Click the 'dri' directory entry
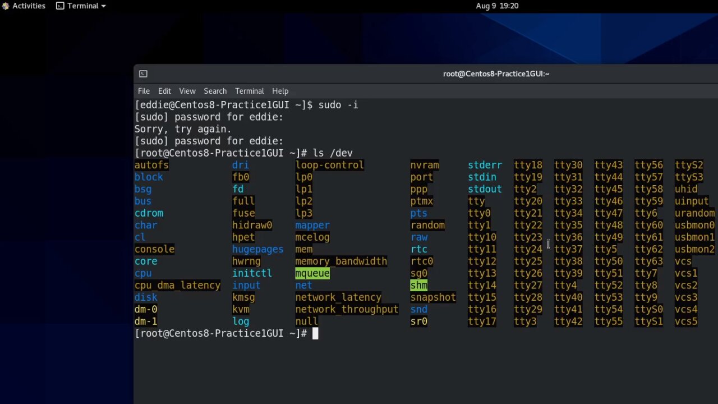Screen dimensions: 718x404 tap(241, 165)
